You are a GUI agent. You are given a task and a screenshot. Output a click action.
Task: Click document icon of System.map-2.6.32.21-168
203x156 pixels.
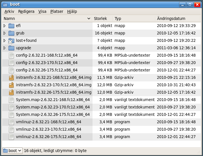tap(11, 100)
